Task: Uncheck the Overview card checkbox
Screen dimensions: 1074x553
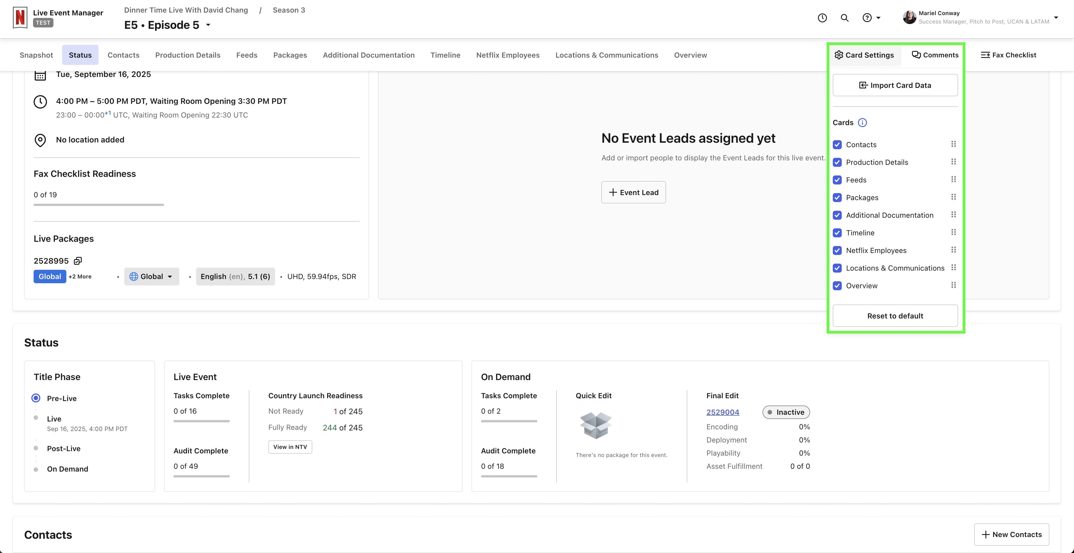Action: click(837, 286)
